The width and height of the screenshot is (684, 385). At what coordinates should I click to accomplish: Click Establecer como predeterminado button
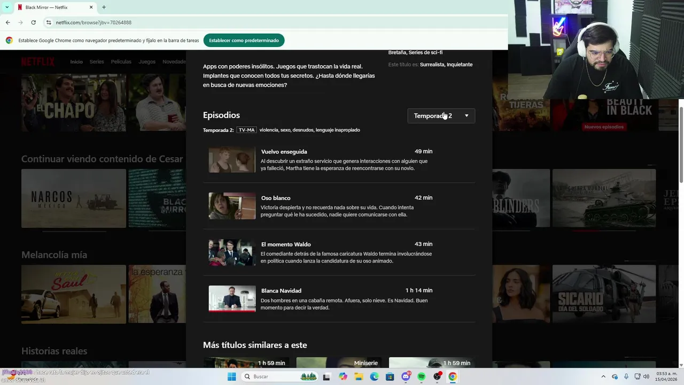coord(244,40)
